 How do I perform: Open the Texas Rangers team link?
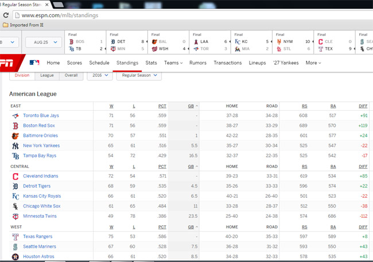[x=37, y=237]
